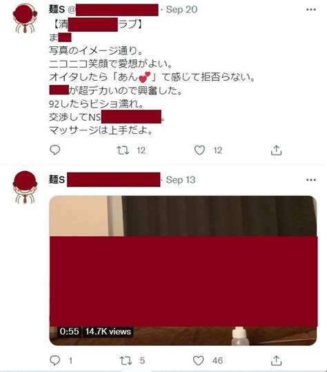Click the reply icon on the Sep 20 tweet

pyautogui.click(x=54, y=150)
